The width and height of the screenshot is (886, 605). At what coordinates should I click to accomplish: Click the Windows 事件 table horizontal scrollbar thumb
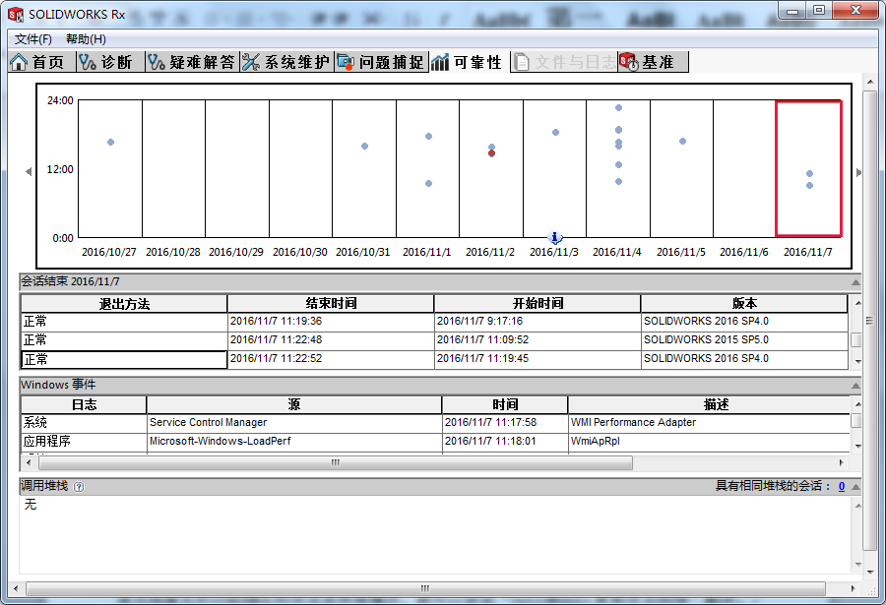(x=336, y=463)
